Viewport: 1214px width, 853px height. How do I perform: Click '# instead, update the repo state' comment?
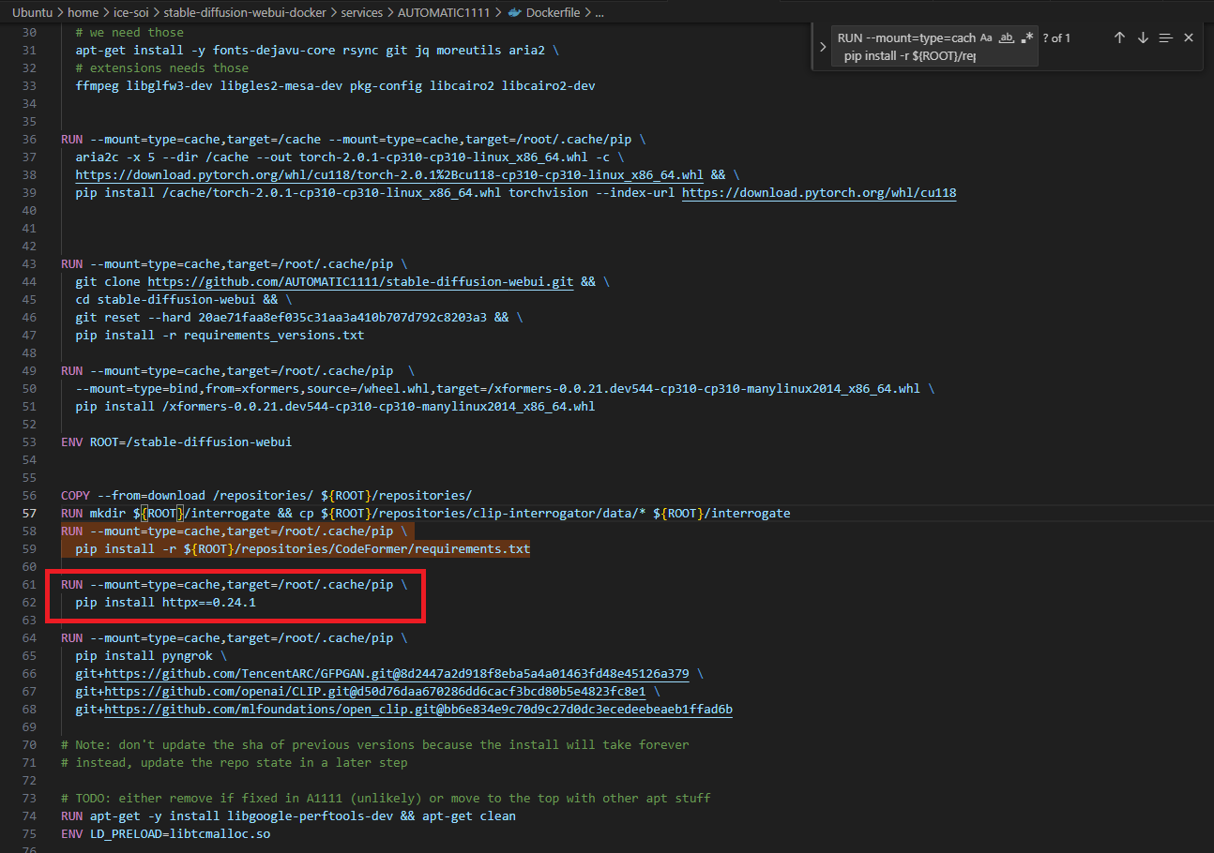tap(235, 763)
